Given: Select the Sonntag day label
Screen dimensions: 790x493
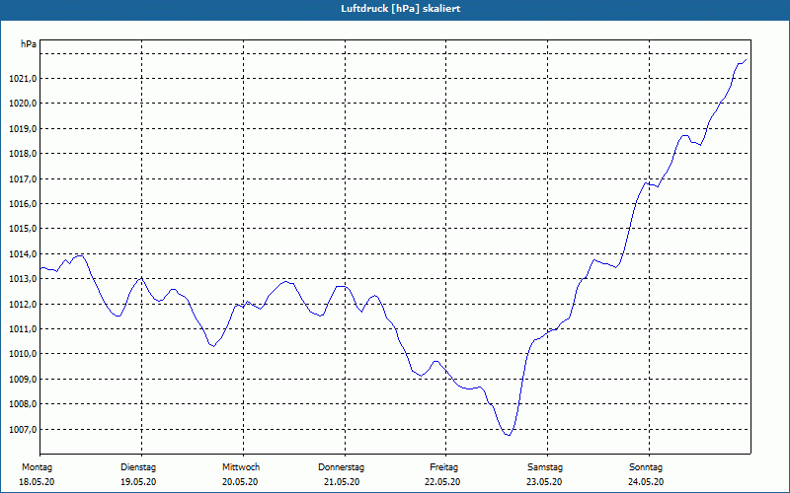Looking at the screenshot, I should pos(646,467).
